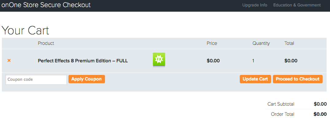Image resolution: width=330 pixels, height=121 pixels.
Task: Remove item with the orange X icon
Action: 9,60
